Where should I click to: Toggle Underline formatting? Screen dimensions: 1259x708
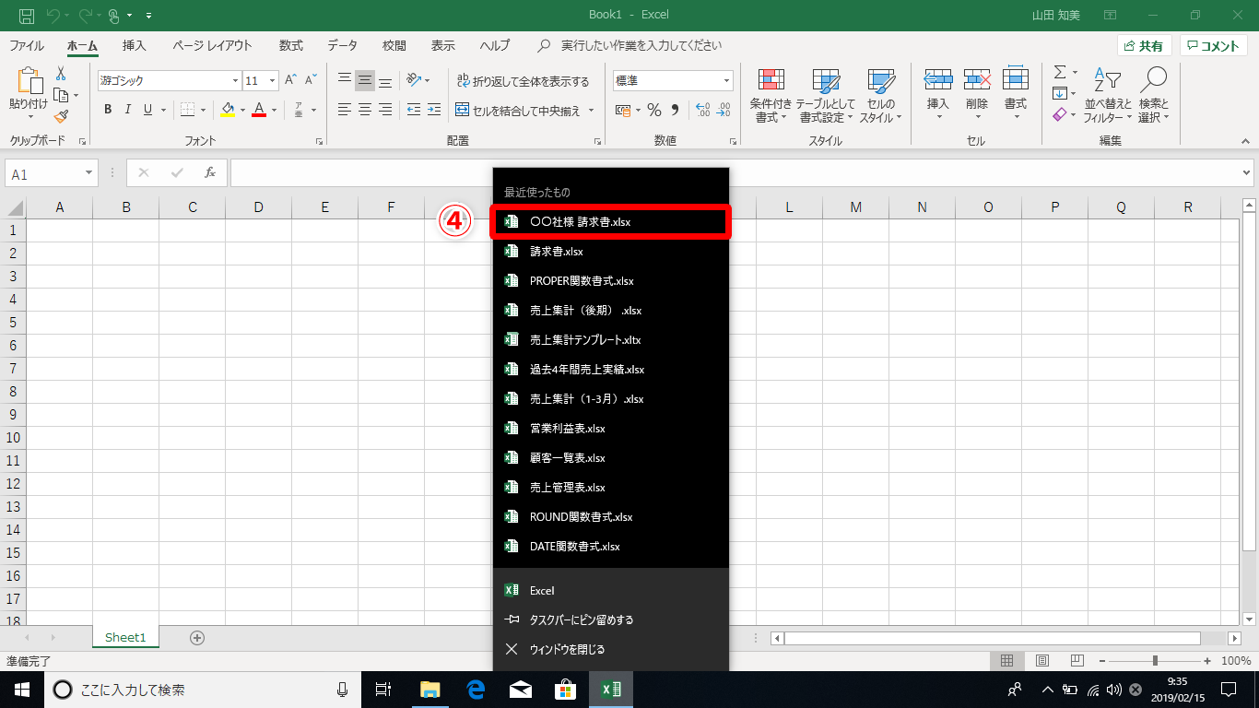click(x=148, y=110)
